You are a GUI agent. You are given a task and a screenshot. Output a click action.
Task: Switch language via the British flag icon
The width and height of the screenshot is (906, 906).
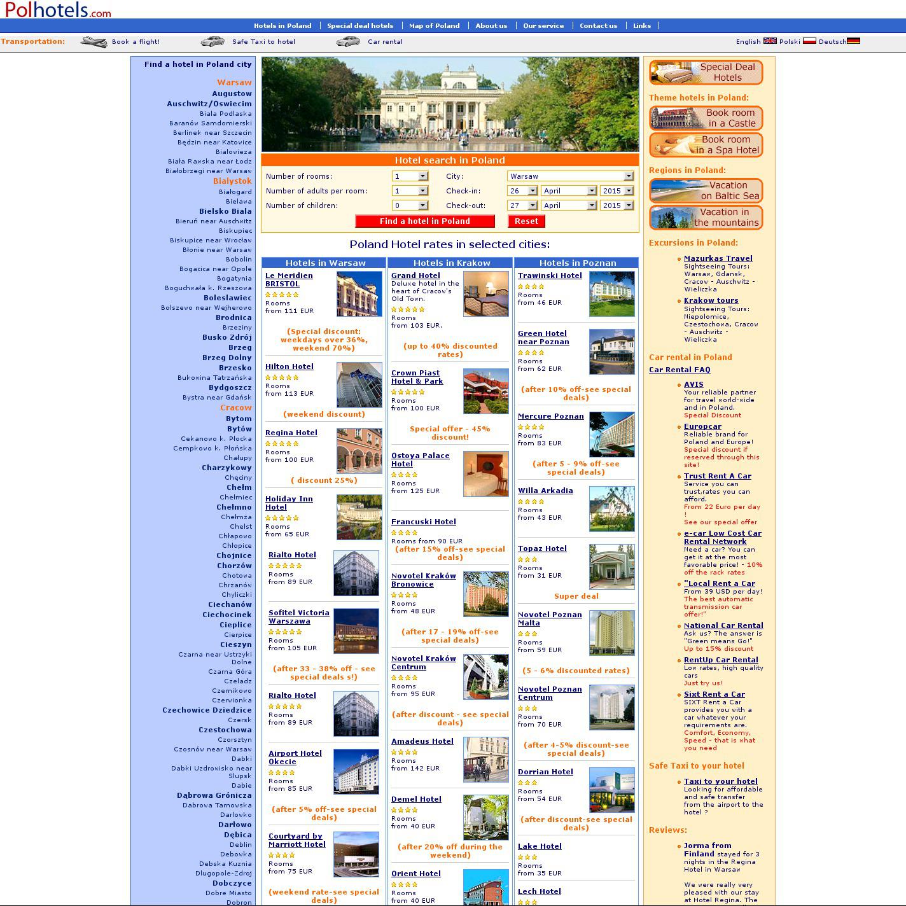coord(770,41)
